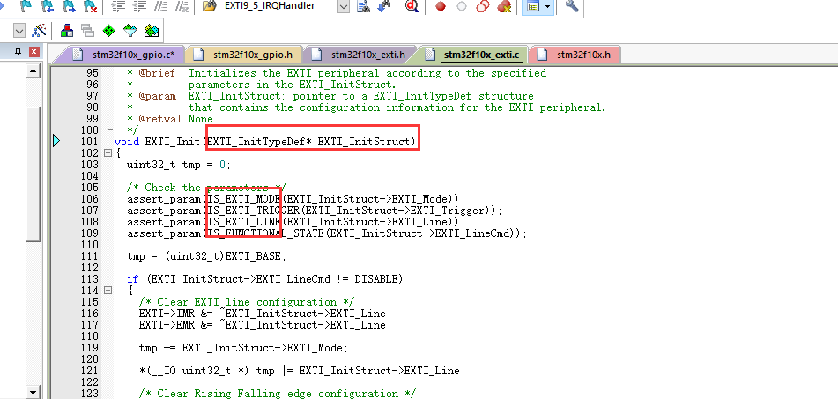This screenshot has height=399, width=838.
Task: Insert a breakpoint with the red dot
Action: tap(441, 6)
